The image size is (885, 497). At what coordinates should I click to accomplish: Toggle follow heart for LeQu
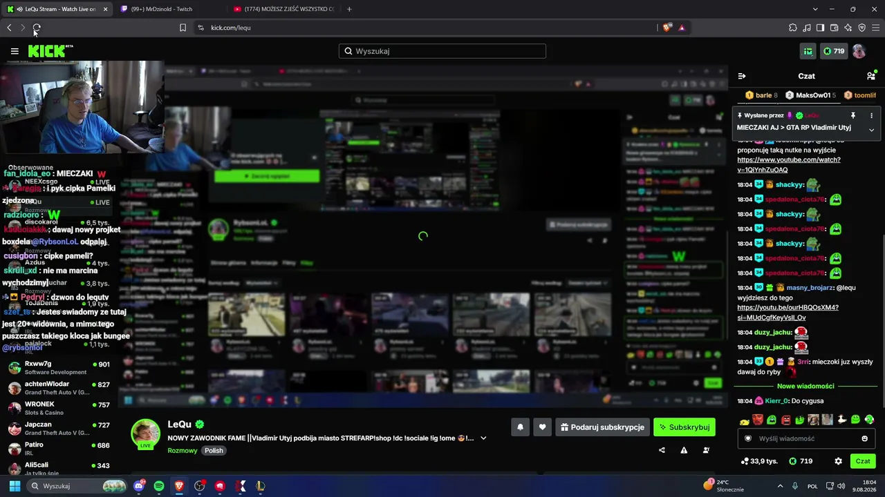point(542,427)
